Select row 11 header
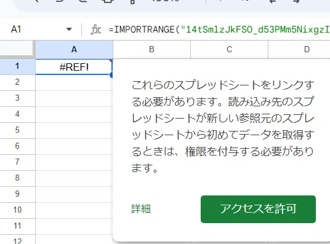The width and height of the screenshot is (330, 244). tap(17, 226)
